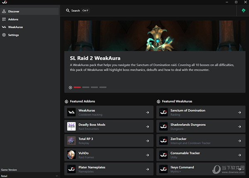Open !keys Command WeakAura entry
The width and height of the screenshot is (249, 178).
(x=201, y=169)
